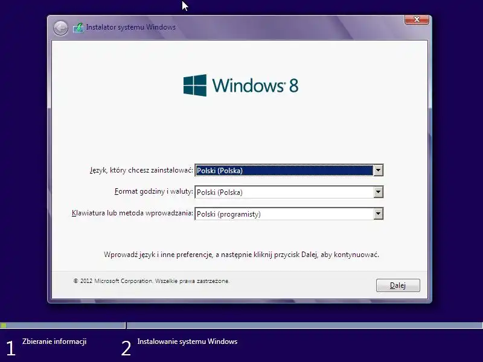Click the Instalator systemu Windows title text

[x=131, y=27]
